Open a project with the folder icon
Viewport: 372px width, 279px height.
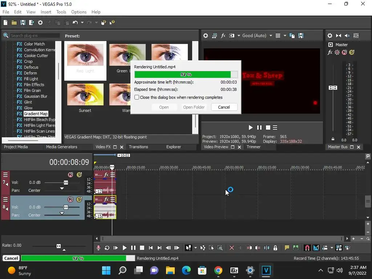14,23
